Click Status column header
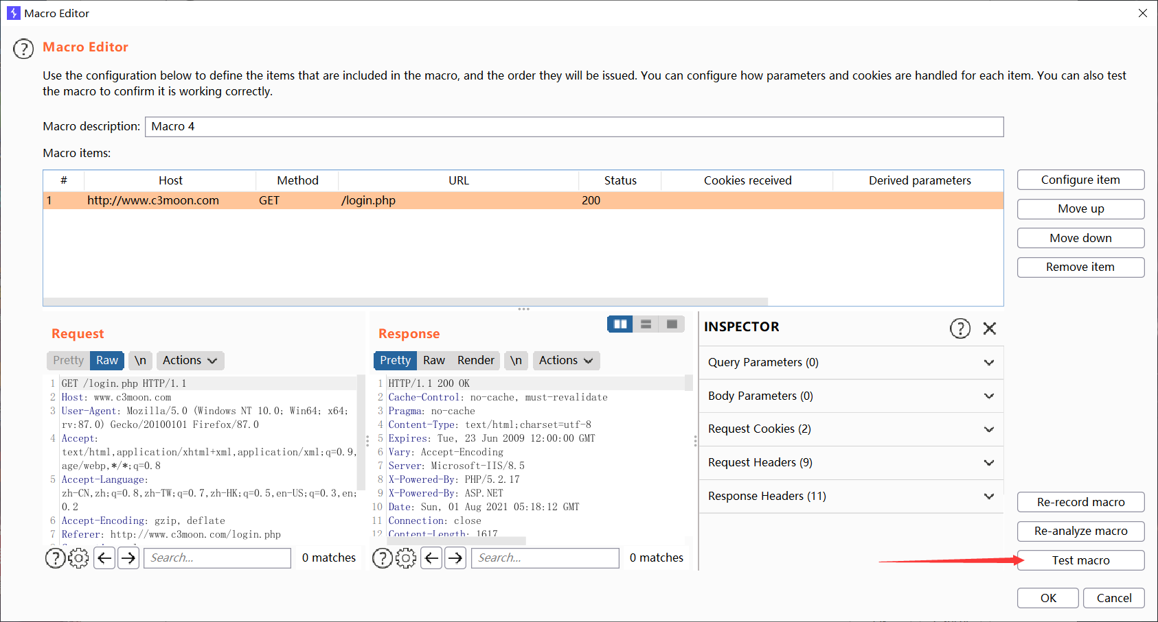This screenshot has height=622, width=1158. (x=620, y=181)
